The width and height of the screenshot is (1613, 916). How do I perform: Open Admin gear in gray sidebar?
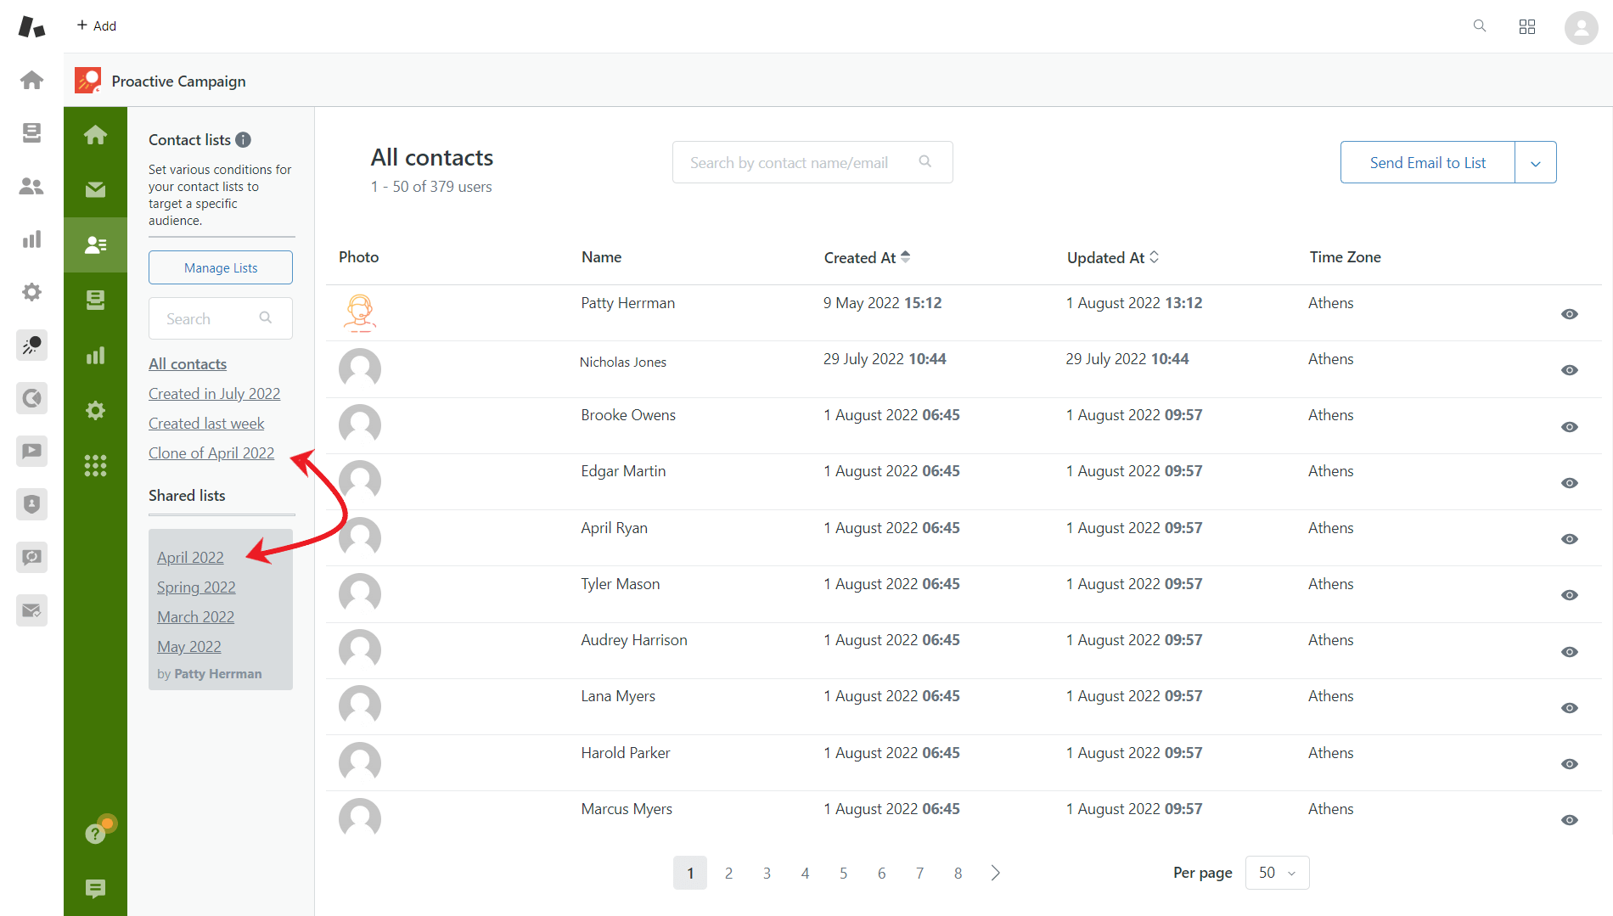pyautogui.click(x=31, y=292)
